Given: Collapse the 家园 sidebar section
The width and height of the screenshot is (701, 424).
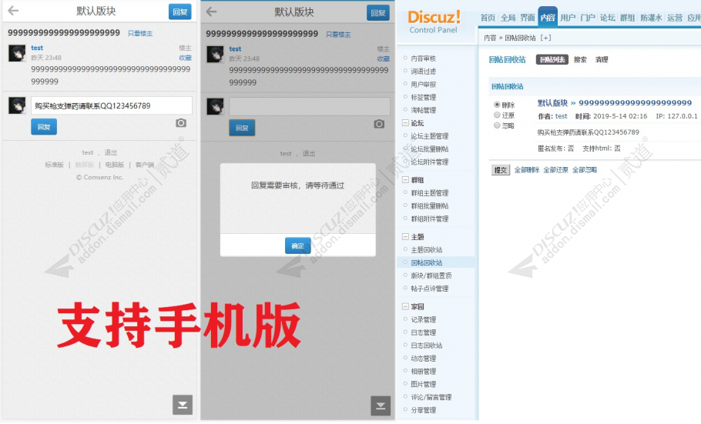Looking at the screenshot, I should pos(405,306).
